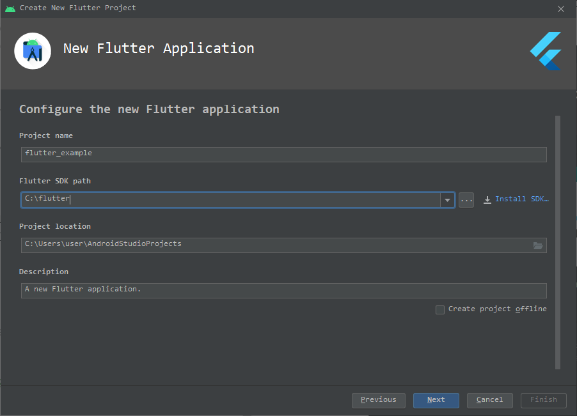
Task: Click the 'Project name' label
Action: click(x=46, y=135)
